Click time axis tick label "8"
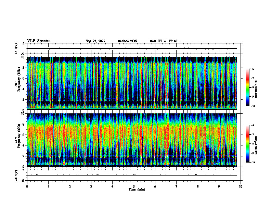271x209 pixels. 198,186
